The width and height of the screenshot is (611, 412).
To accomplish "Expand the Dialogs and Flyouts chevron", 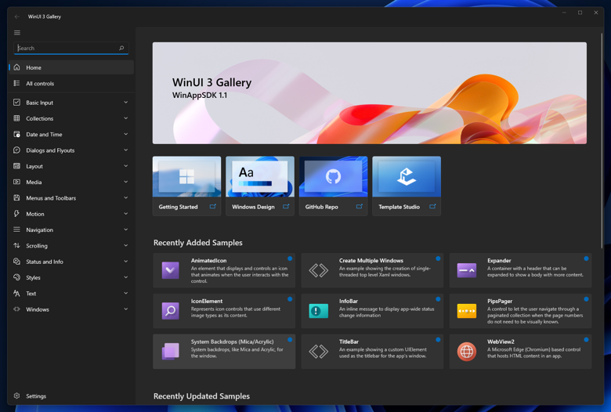I will tap(126, 150).
